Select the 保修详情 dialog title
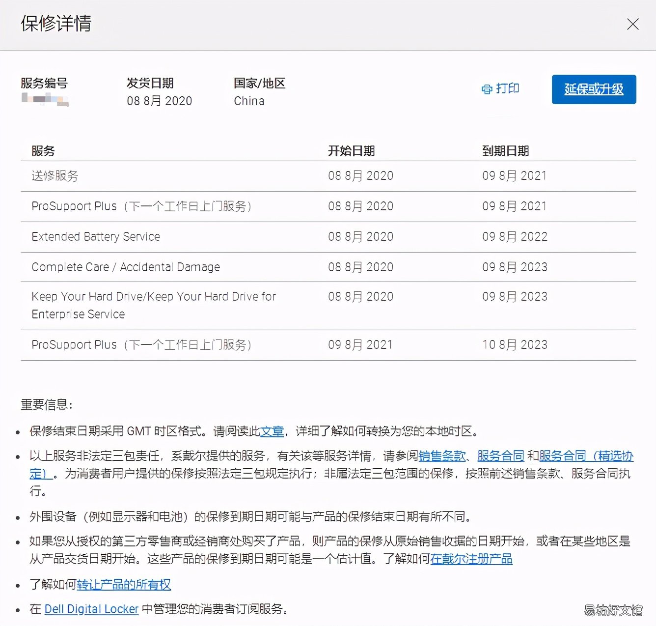This screenshot has height=626, width=656. 56,24
